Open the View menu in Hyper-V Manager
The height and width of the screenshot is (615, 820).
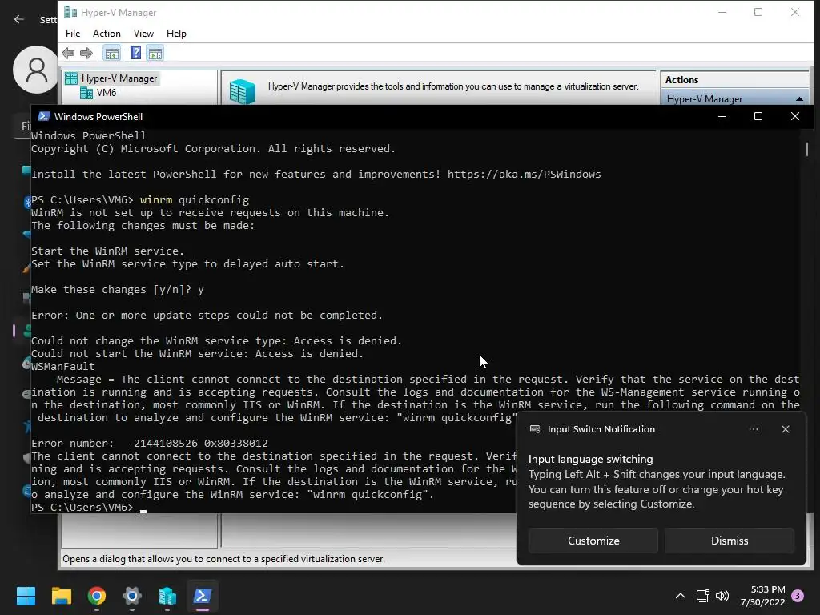(143, 34)
